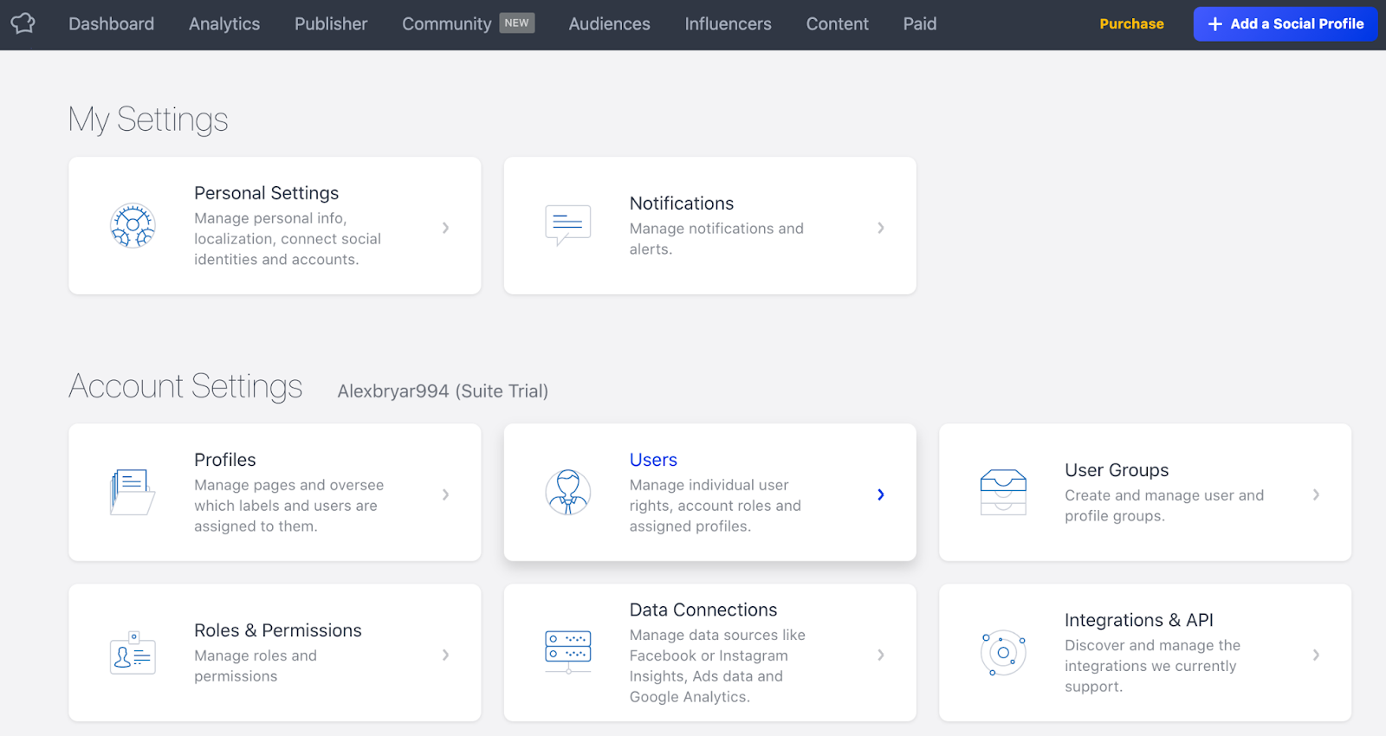Open the Publisher section
Viewport: 1386px width, 736px height.
click(x=331, y=24)
